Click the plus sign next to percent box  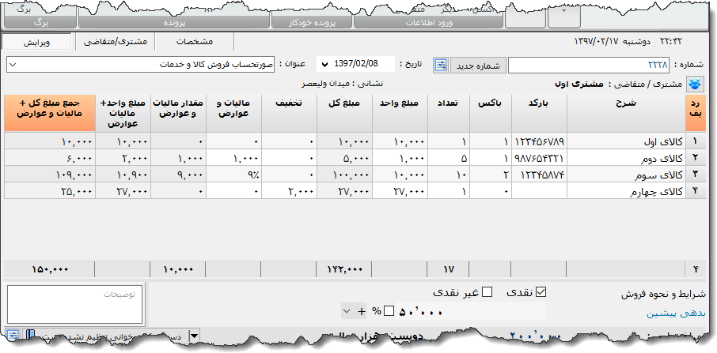coord(361,311)
